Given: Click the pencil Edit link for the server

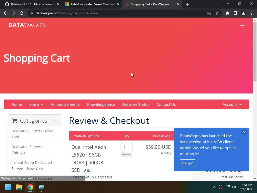Looking at the screenshot, I should pos(88,171).
